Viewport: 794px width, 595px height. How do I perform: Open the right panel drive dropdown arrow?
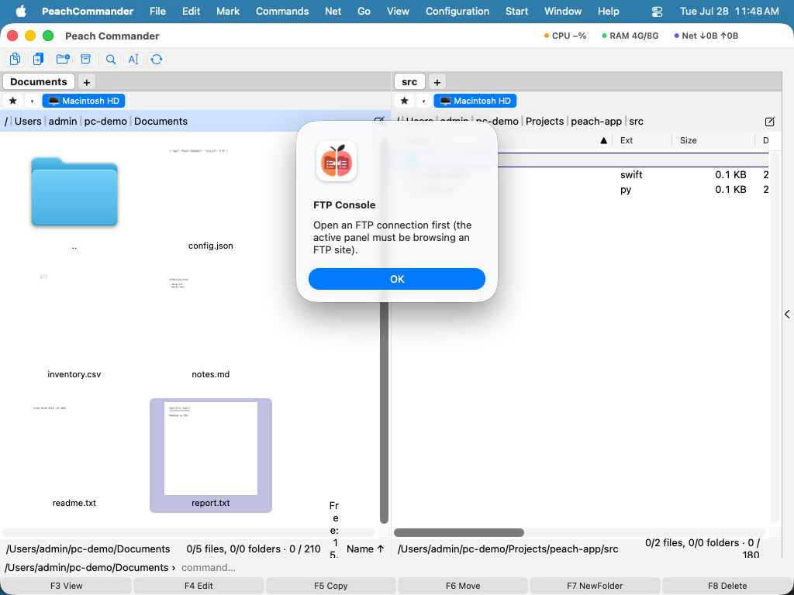click(424, 101)
